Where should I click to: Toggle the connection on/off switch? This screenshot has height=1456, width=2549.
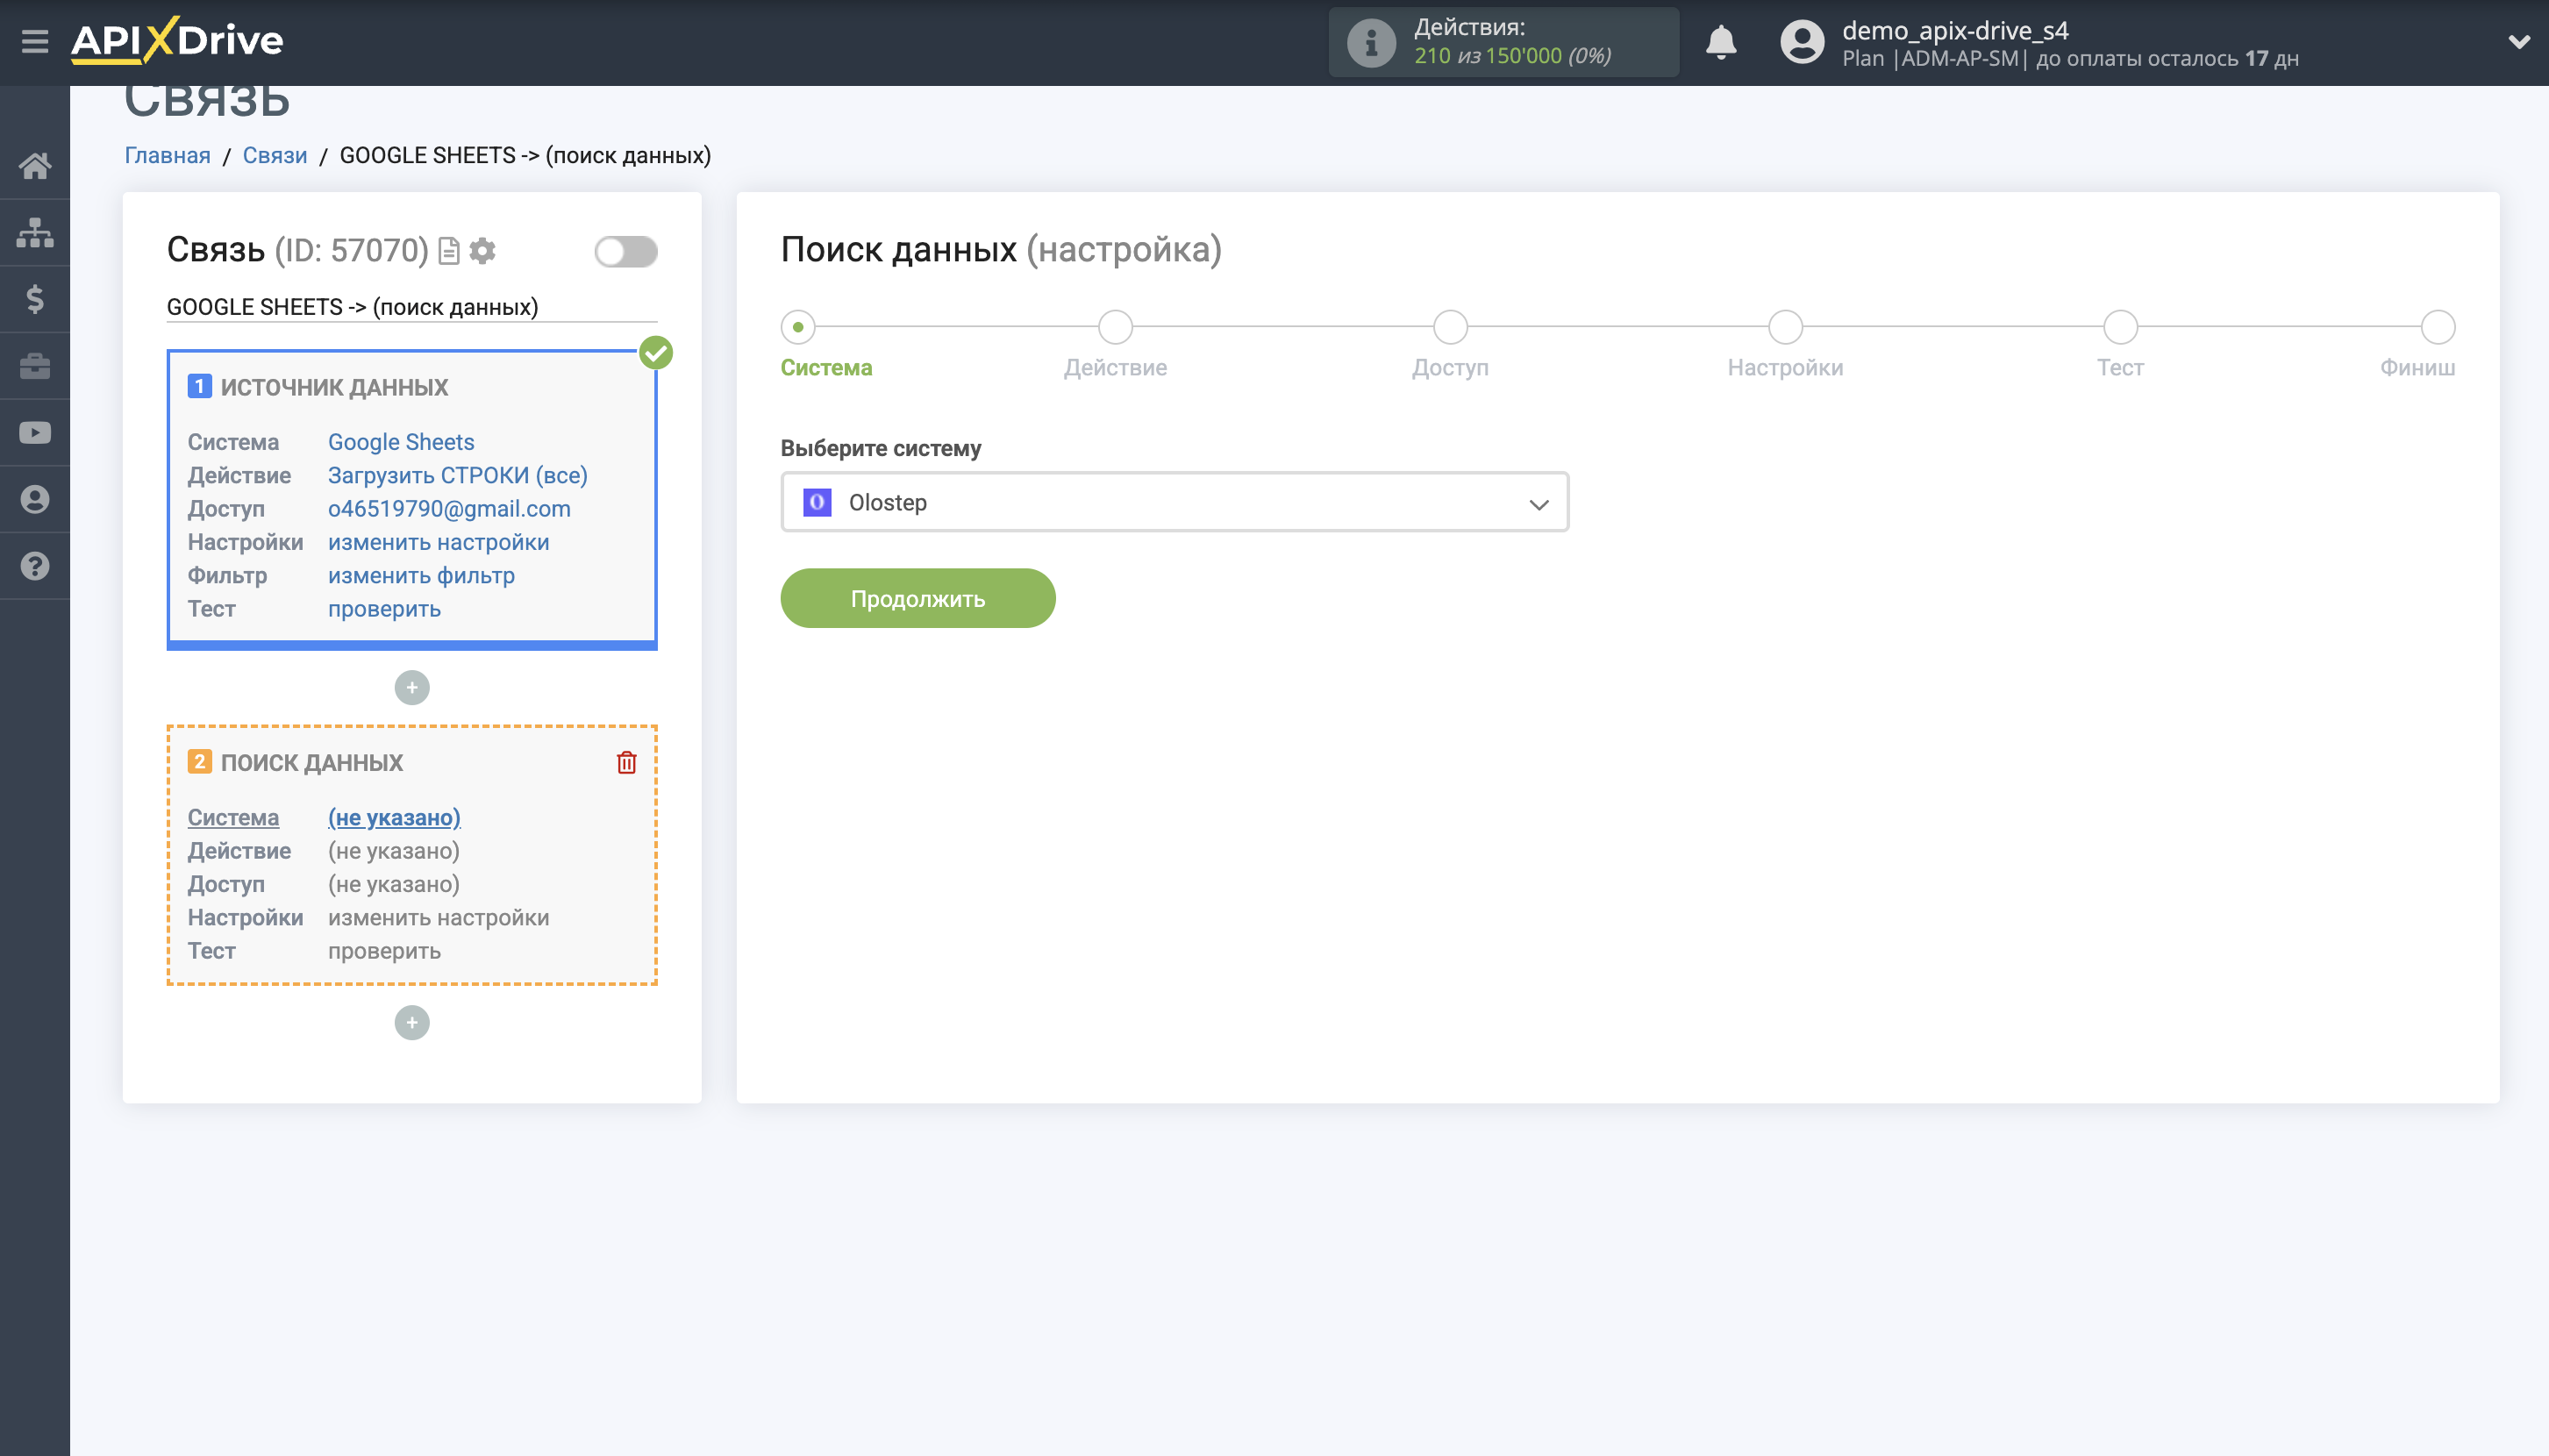pos(625,251)
